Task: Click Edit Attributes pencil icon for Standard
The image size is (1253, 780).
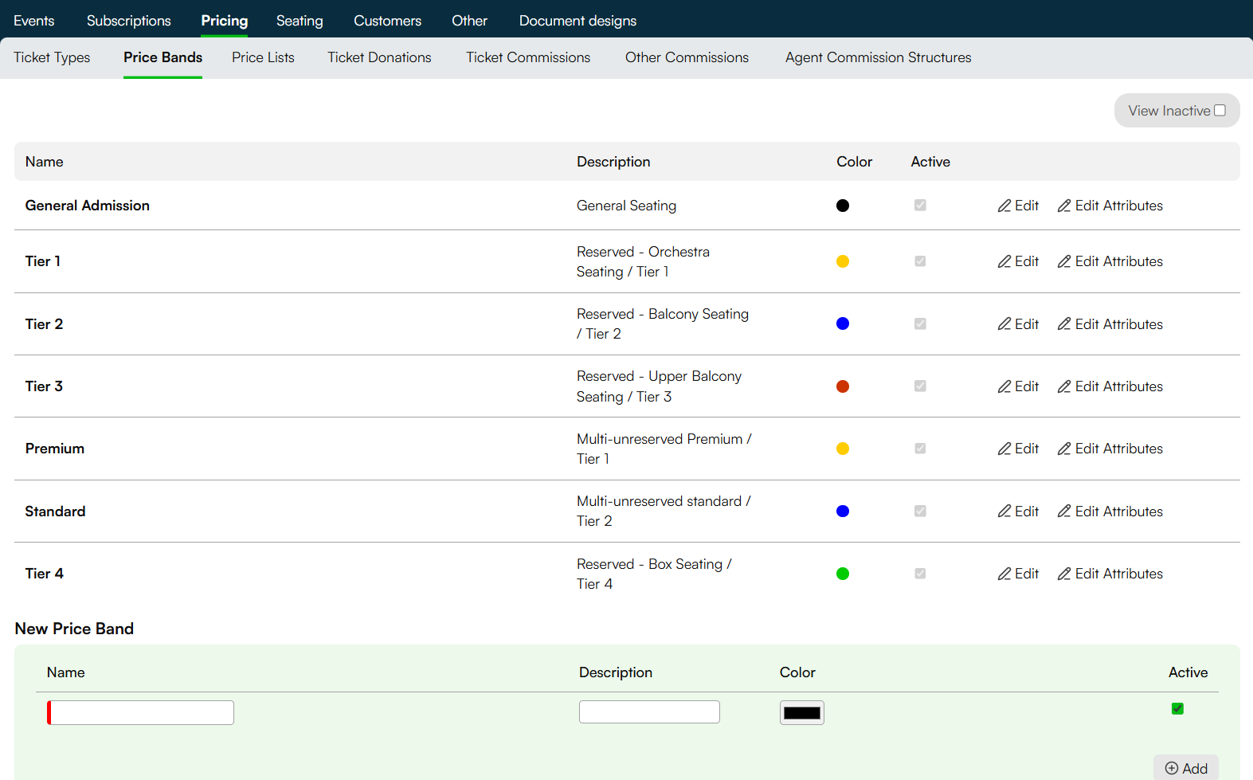Action: pyautogui.click(x=1064, y=512)
